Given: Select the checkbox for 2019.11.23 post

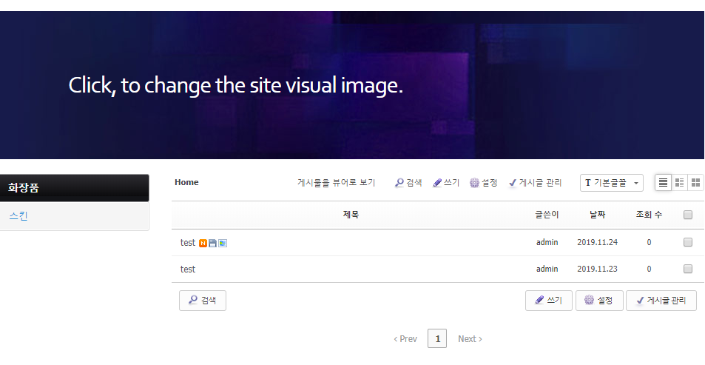Looking at the screenshot, I should 688,269.
